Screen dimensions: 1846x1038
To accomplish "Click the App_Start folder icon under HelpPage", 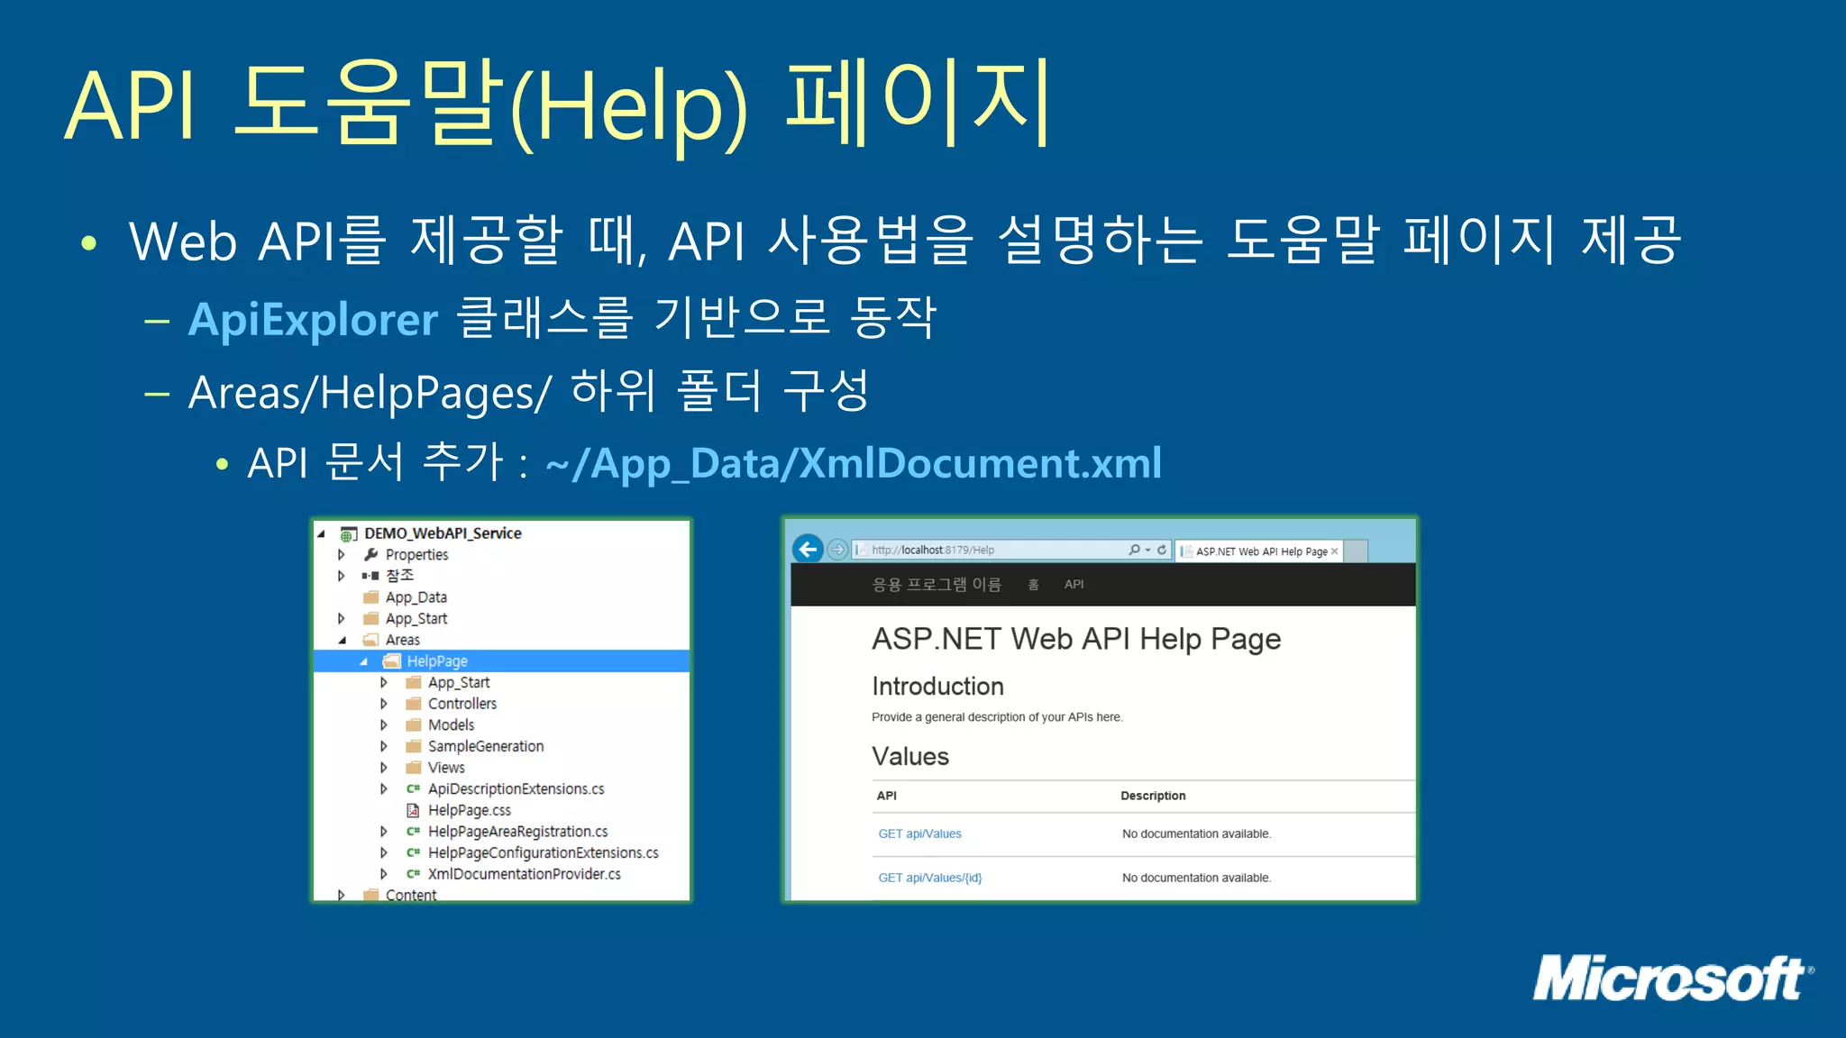I will tap(414, 682).
